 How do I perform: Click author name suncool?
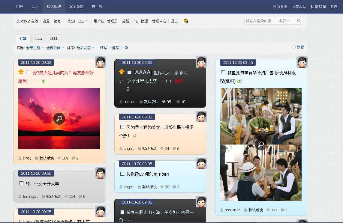tap(130, 102)
